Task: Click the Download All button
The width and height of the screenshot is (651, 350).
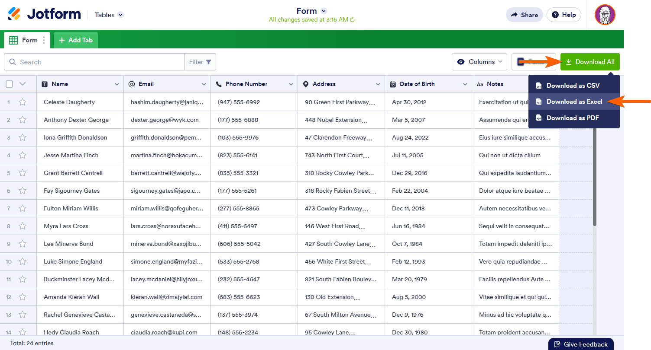Action: [590, 61]
